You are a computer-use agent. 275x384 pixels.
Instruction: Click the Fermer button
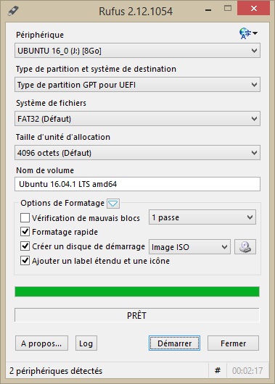coord(234,343)
